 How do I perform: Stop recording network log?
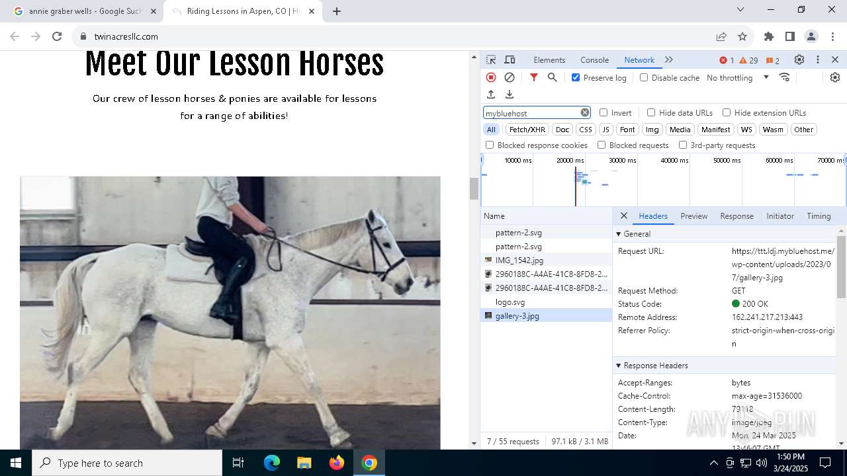pyautogui.click(x=491, y=78)
